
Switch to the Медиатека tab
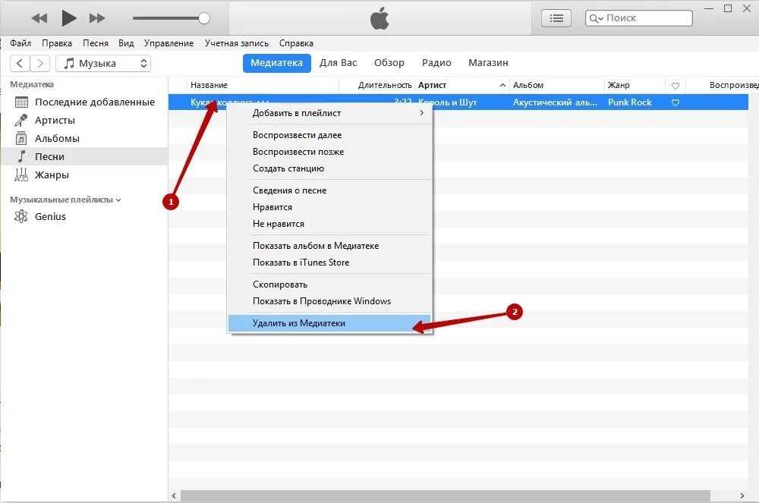(x=276, y=63)
